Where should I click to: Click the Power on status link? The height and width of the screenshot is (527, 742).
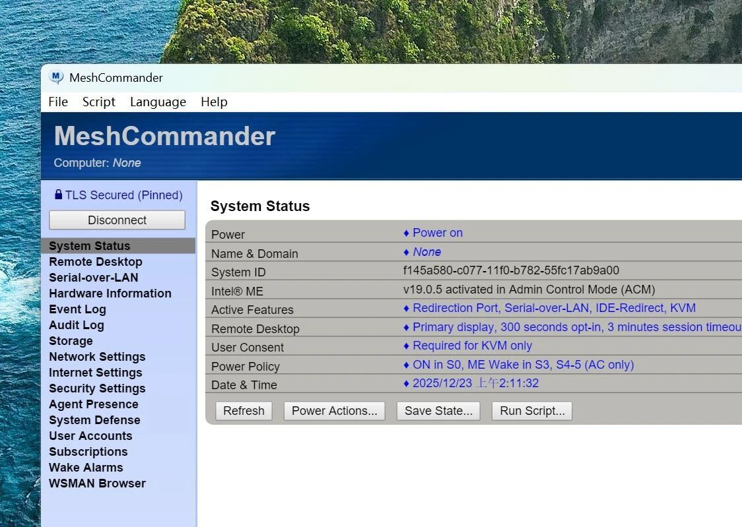[x=438, y=233]
